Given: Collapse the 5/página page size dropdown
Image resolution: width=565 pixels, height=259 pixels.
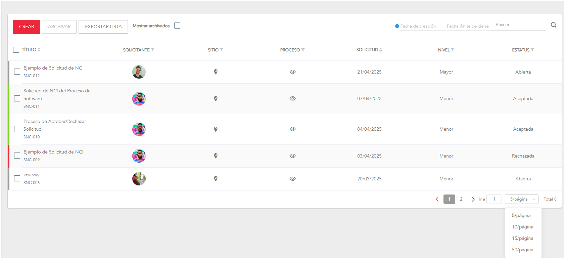Looking at the screenshot, I should tap(521, 199).
